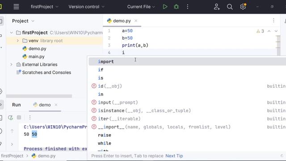Screen dimensions: 286x161
Task: Stop the running process
Action: point(19,117)
